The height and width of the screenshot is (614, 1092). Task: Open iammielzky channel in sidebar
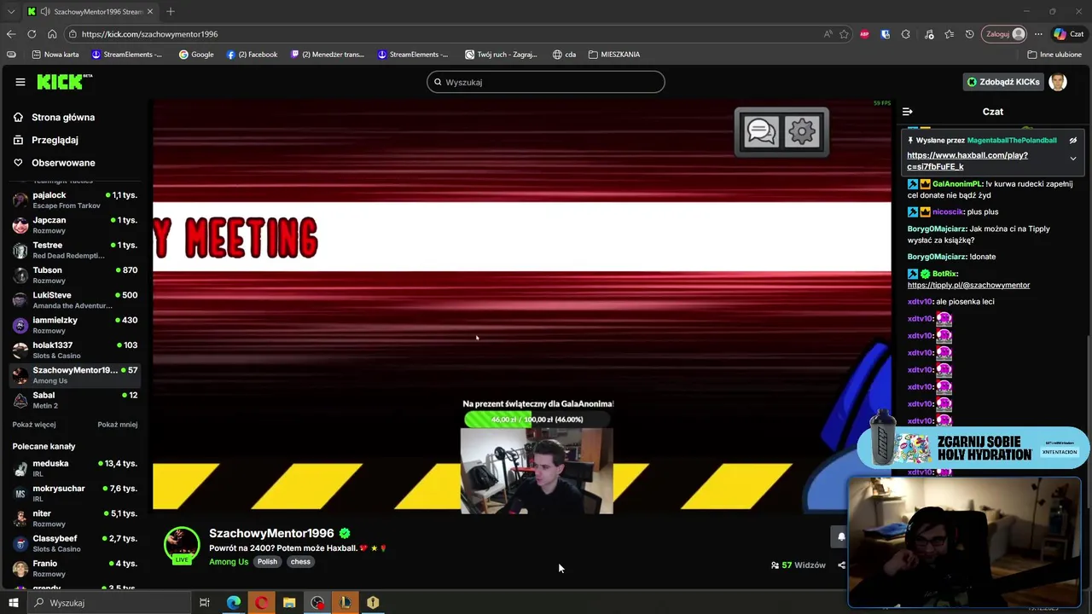pyautogui.click(x=75, y=325)
